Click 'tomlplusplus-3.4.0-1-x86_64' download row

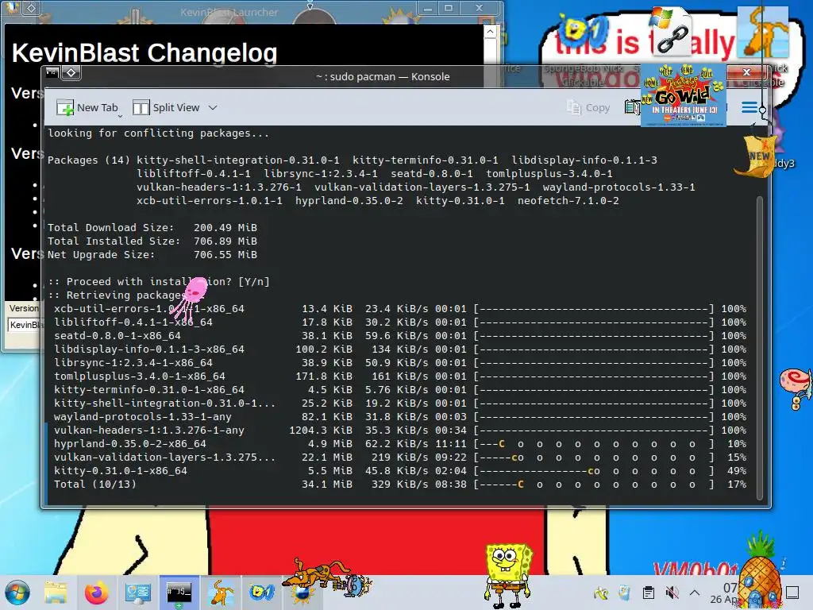click(400, 376)
